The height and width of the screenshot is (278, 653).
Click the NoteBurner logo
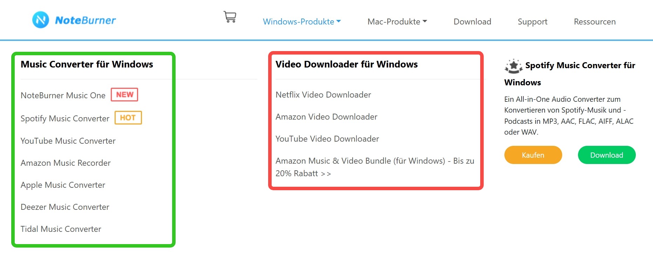pyautogui.click(x=74, y=20)
